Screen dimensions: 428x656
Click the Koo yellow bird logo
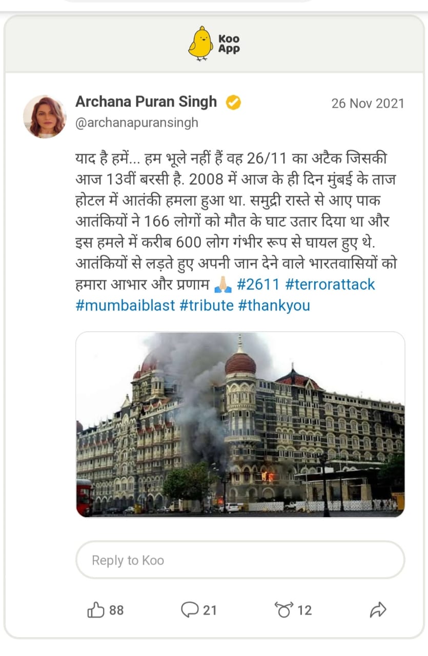(200, 43)
